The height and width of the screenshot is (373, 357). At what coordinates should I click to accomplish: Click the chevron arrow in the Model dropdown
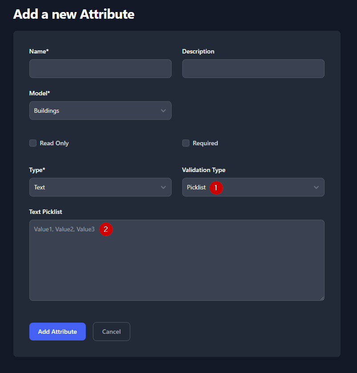163,111
